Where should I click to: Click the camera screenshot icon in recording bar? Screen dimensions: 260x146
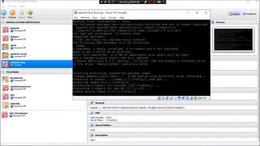click(159, 2)
